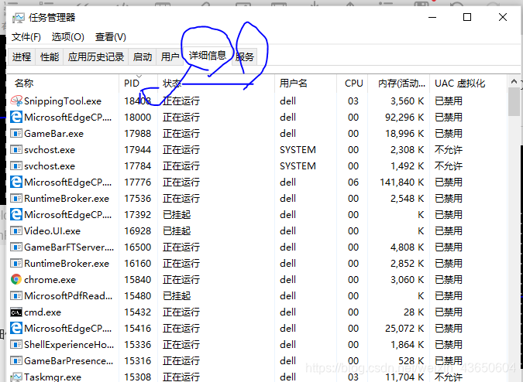Select the Video.UI.exe process name
Screen dimensions: 523x382
[52, 231]
